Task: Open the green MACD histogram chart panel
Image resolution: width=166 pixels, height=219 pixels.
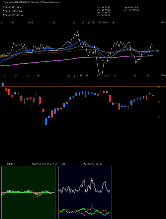Action: 28,192
